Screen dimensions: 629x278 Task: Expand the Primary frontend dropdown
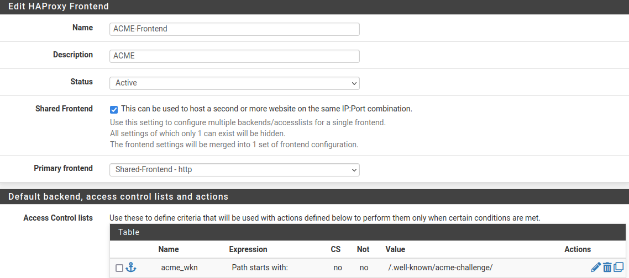click(234, 169)
